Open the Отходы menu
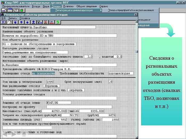The height and width of the screenshot is (139, 186). [56, 6]
